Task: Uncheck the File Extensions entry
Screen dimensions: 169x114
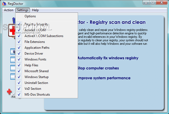Action: click(x=47, y=42)
